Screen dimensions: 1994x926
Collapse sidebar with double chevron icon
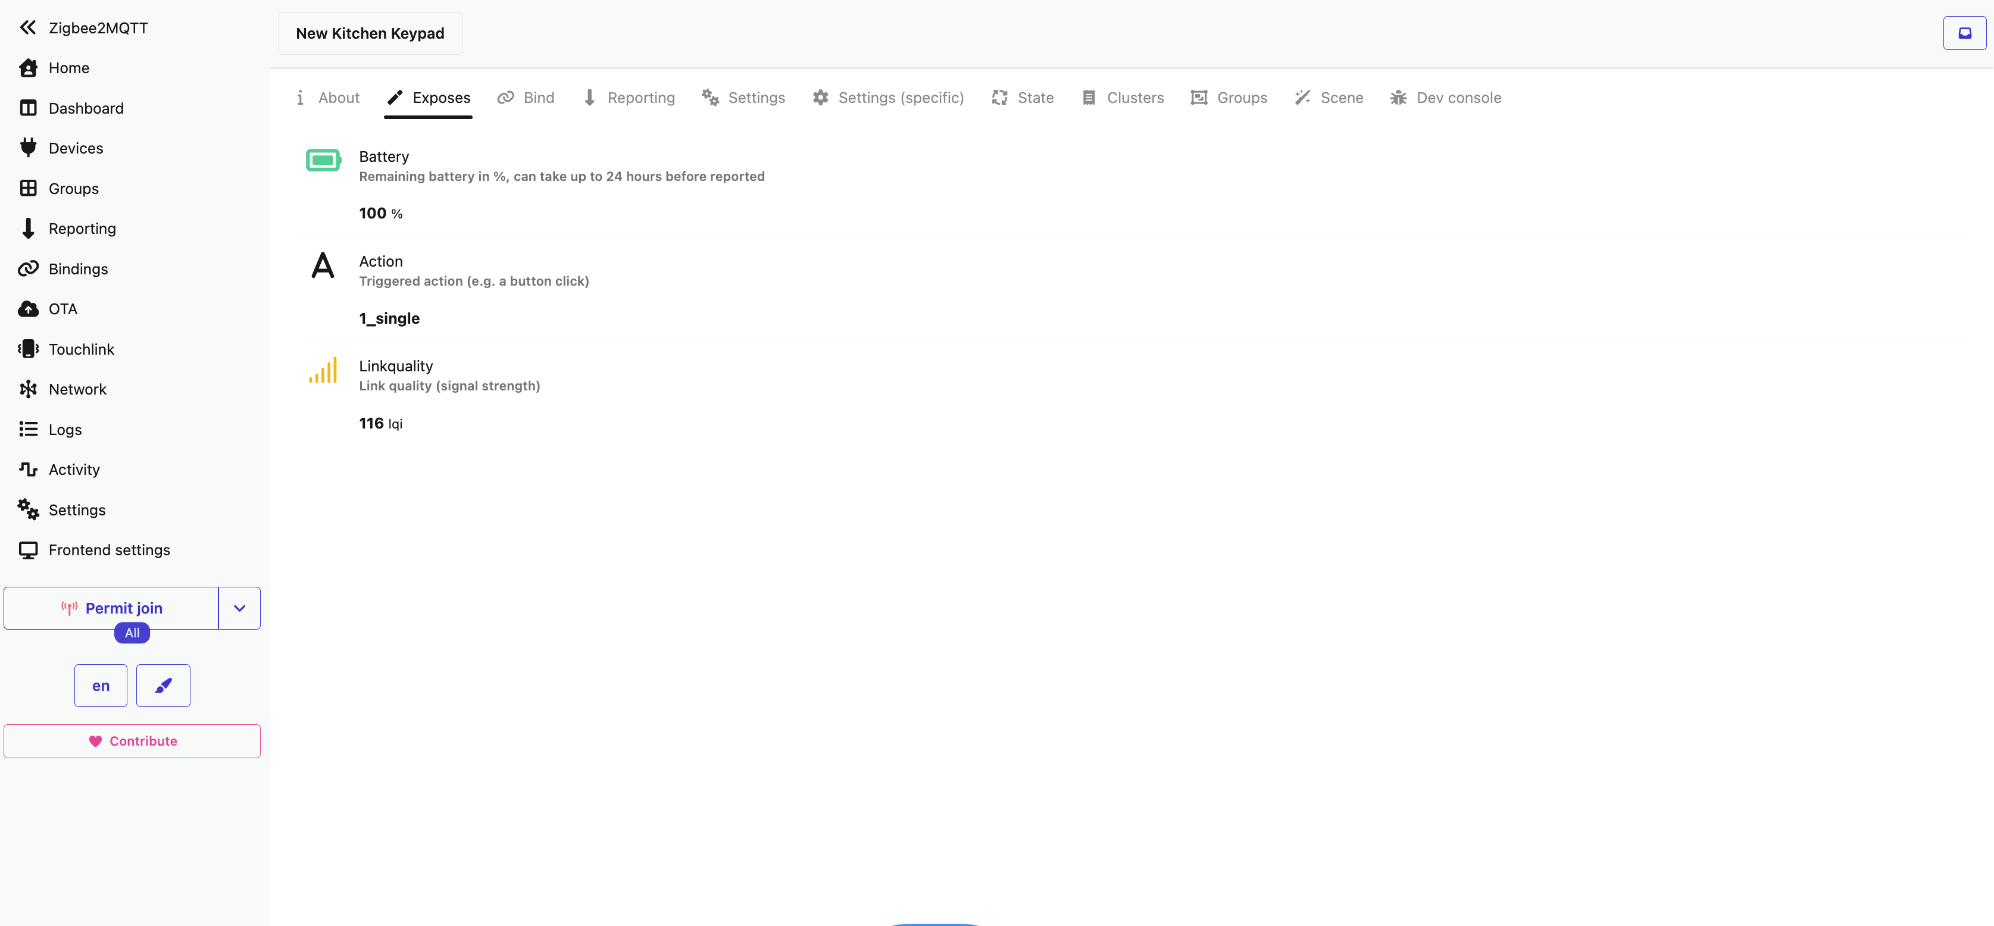click(x=28, y=28)
